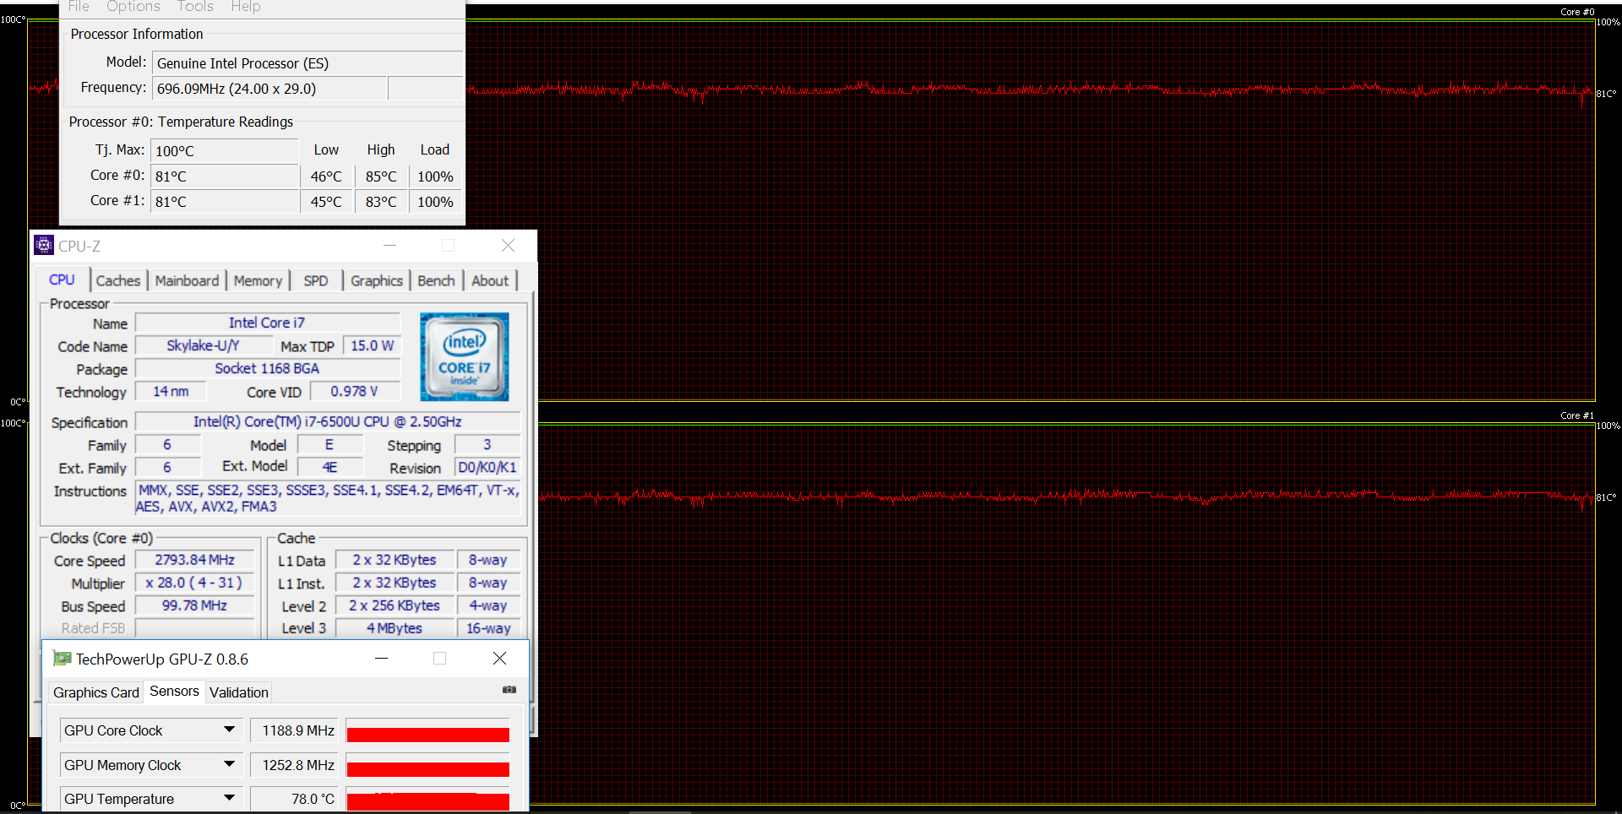Expand the GPU Core Clock dropdown

pos(229,730)
